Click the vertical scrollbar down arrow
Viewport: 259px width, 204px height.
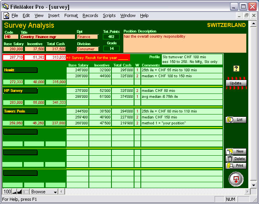pos(253,185)
